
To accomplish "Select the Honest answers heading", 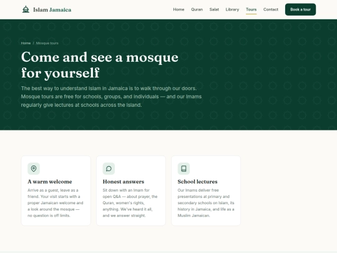I will coord(124,182).
